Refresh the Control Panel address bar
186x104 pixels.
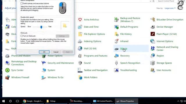pos(153,1)
